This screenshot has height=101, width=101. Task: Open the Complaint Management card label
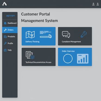(x=71, y=42)
